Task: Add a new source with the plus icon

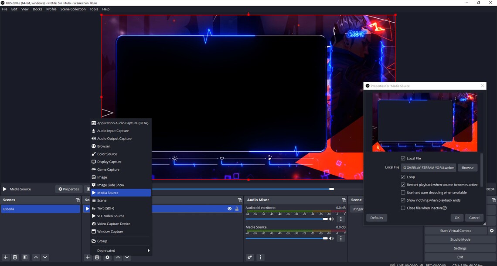Action: coord(88,257)
